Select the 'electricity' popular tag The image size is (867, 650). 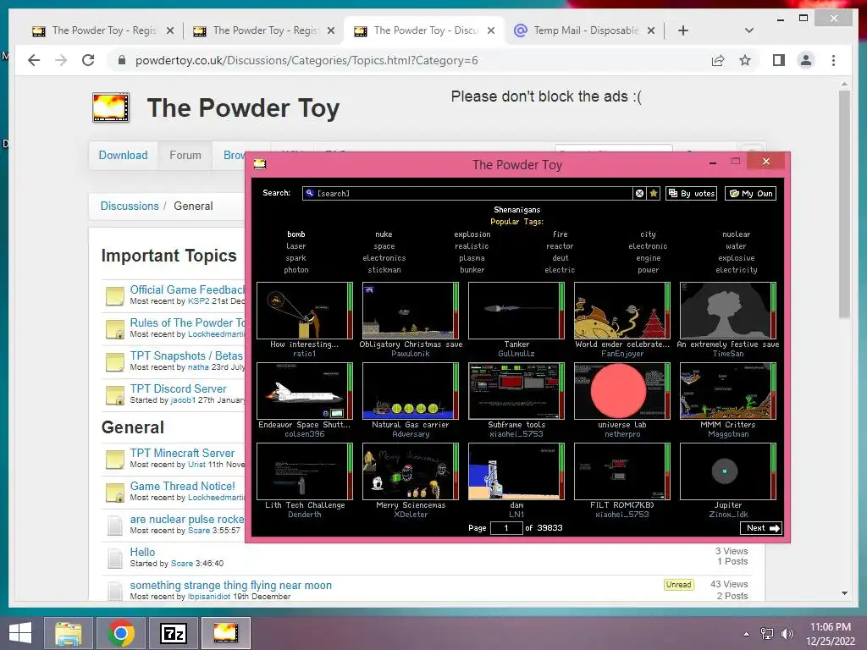[x=737, y=270]
